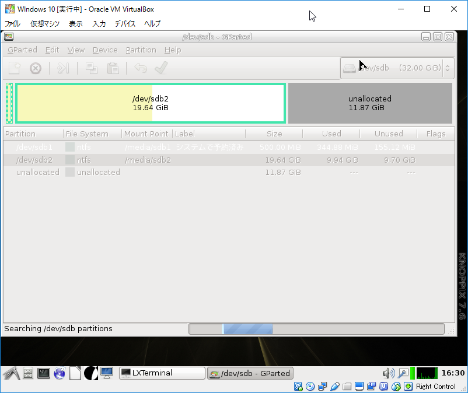Screen dimensions: 468x393
Task: Click the Unused column header
Action: pos(389,134)
